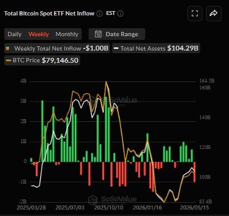This screenshot has width=229, height=216.
Task: Click the 4B left axis label
Action: pos(23,81)
